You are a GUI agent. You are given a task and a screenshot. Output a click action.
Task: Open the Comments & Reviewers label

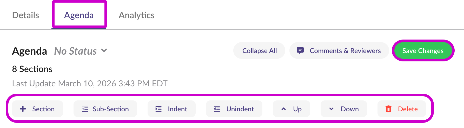(x=345, y=51)
